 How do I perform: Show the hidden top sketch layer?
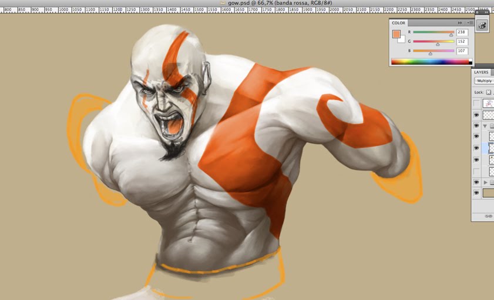476,103
